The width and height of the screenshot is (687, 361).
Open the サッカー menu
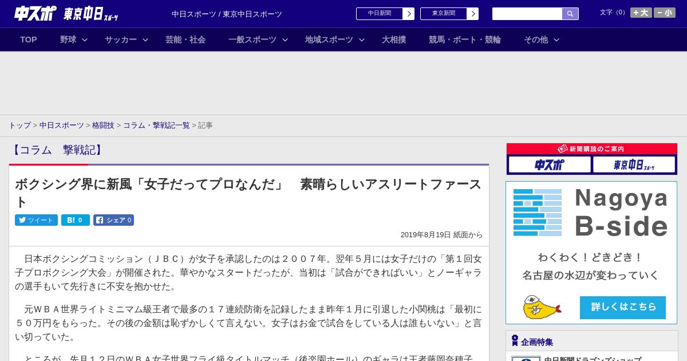pos(121,40)
